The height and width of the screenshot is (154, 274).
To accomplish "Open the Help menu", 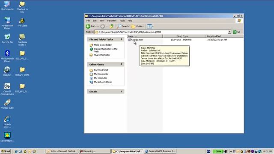I will click(130, 21).
